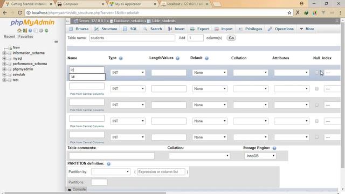Image resolution: width=345 pixels, height=194 pixels.
Task: Click Recent in navigation panel
Action: pyautogui.click(x=9, y=37)
